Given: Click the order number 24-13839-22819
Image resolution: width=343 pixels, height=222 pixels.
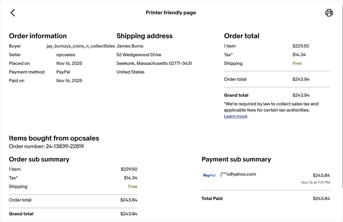Looking at the screenshot, I should click(64, 146).
